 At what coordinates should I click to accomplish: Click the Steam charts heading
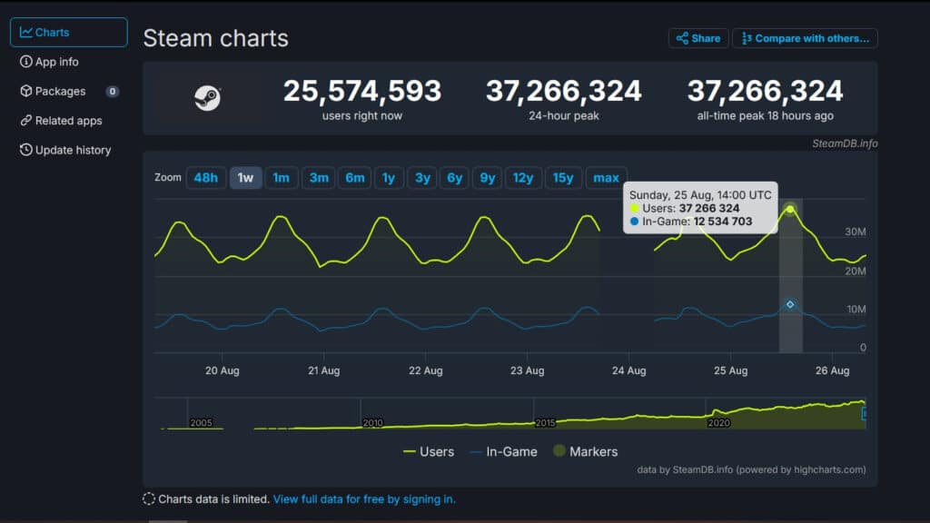tap(216, 38)
